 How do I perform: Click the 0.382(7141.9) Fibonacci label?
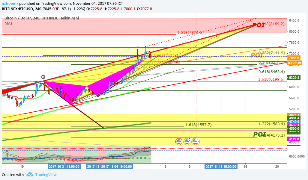pyautogui.click(x=271, y=53)
